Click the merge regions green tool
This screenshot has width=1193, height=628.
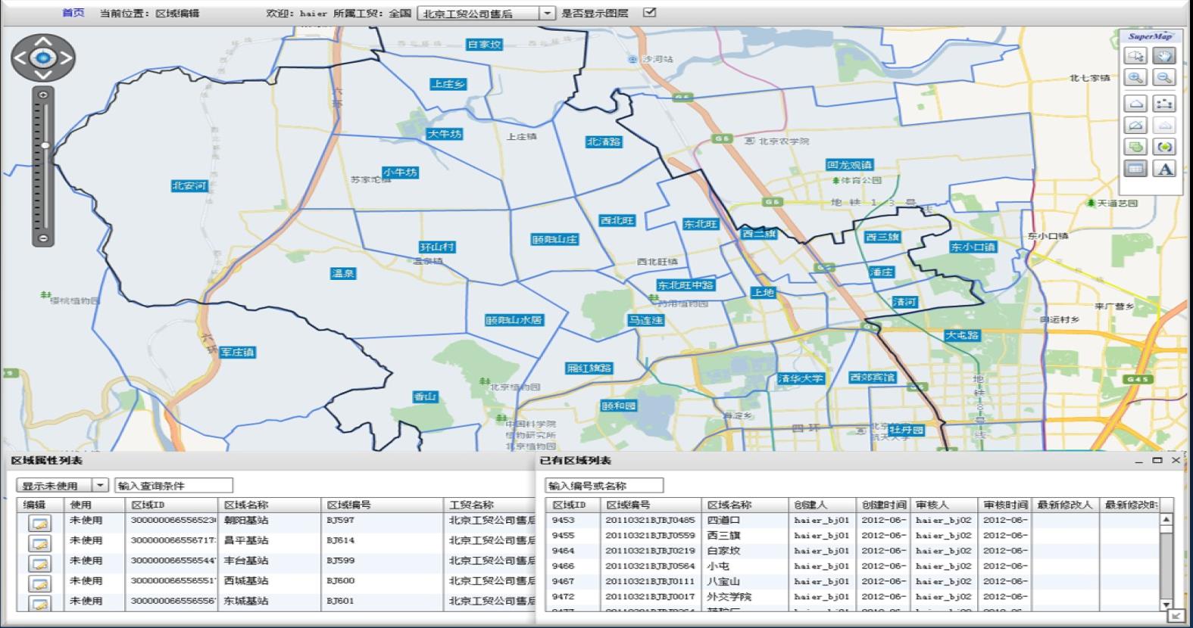(1135, 147)
